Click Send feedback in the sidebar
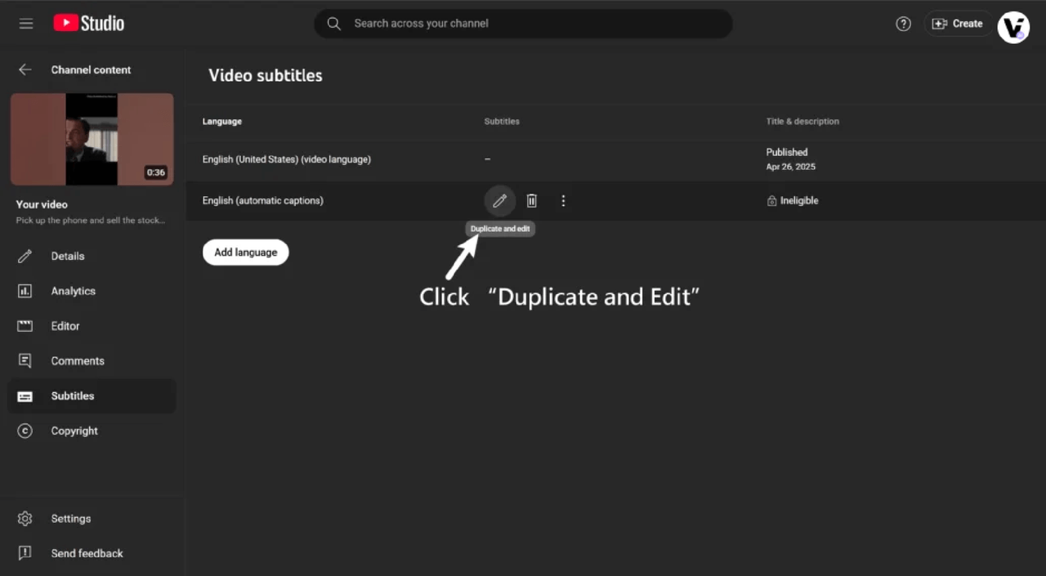 pyautogui.click(x=87, y=554)
